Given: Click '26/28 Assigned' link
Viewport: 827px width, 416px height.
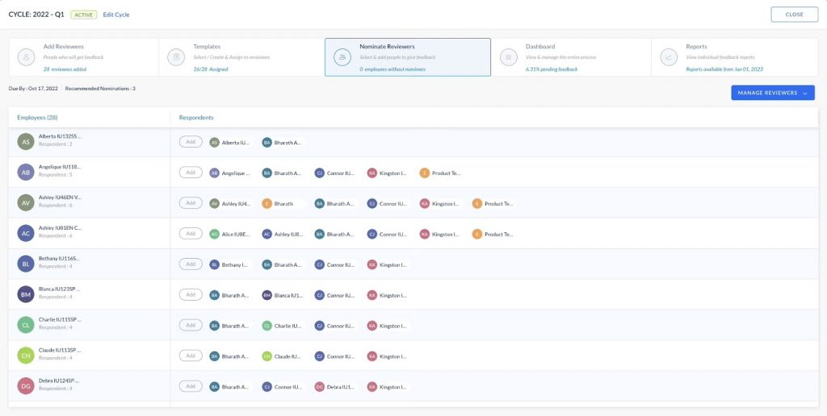Looking at the screenshot, I should click(x=211, y=69).
